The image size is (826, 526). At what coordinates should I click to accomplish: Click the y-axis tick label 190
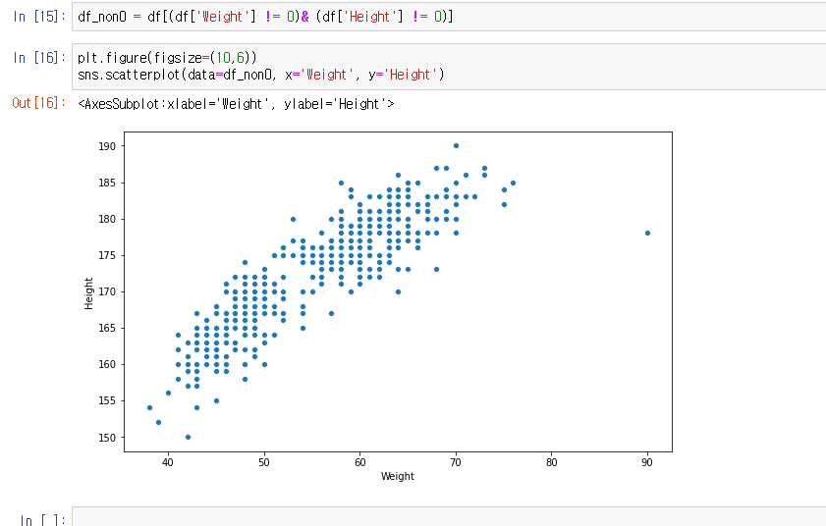click(x=107, y=146)
